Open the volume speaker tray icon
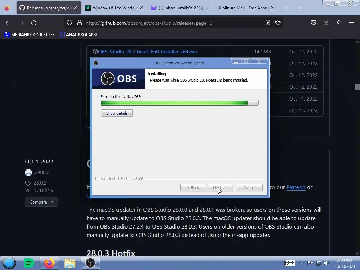 pyautogui.click(x=327, y=263)
